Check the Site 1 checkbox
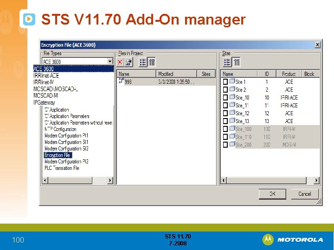Screen dimensions: 334x250 (x=225, y=82)
